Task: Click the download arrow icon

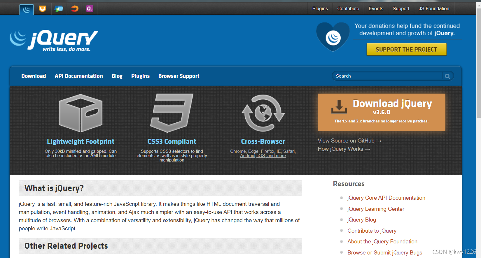Action: pyautogui.click(x=339, y=107)
